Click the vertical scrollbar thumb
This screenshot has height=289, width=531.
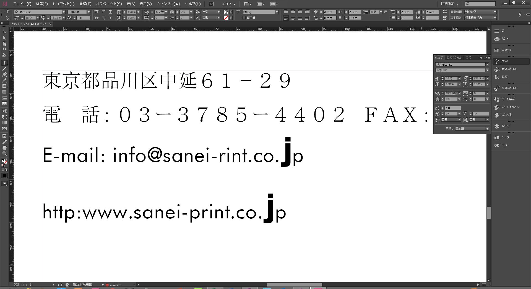489,213
